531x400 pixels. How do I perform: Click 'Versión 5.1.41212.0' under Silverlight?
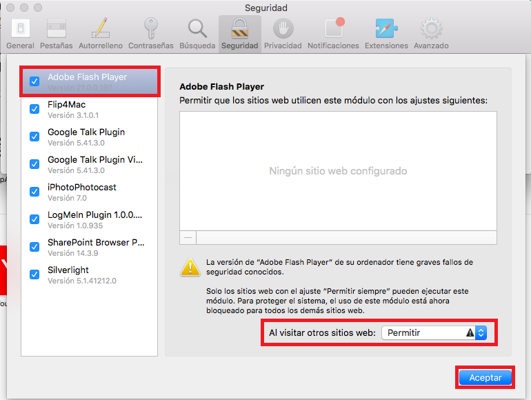[x=82, y=281]
